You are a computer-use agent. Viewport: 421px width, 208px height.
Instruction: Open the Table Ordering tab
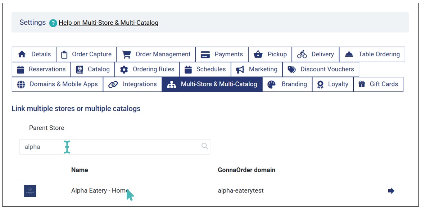coord(372,55)
